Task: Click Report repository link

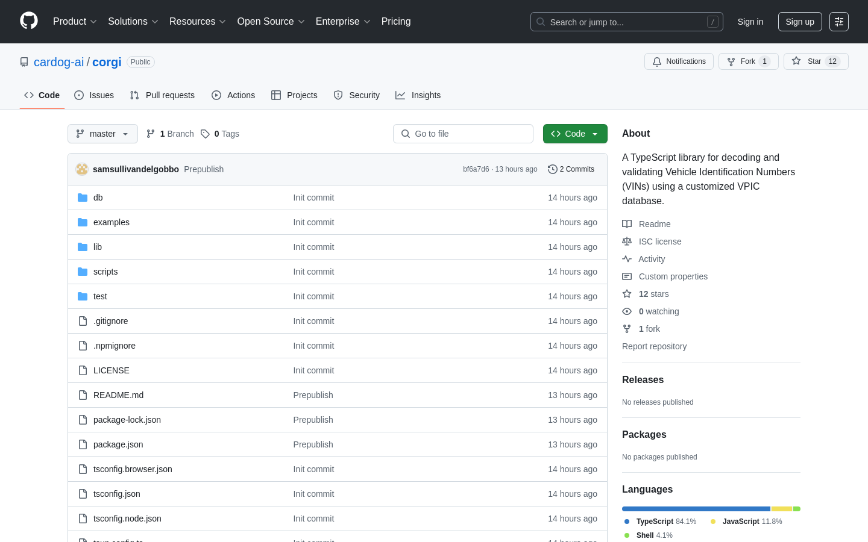Action: (654, 346)
